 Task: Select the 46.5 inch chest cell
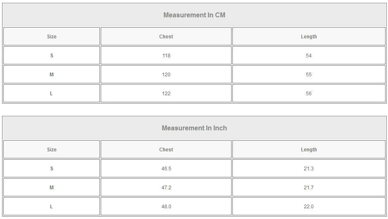point(166,169)
